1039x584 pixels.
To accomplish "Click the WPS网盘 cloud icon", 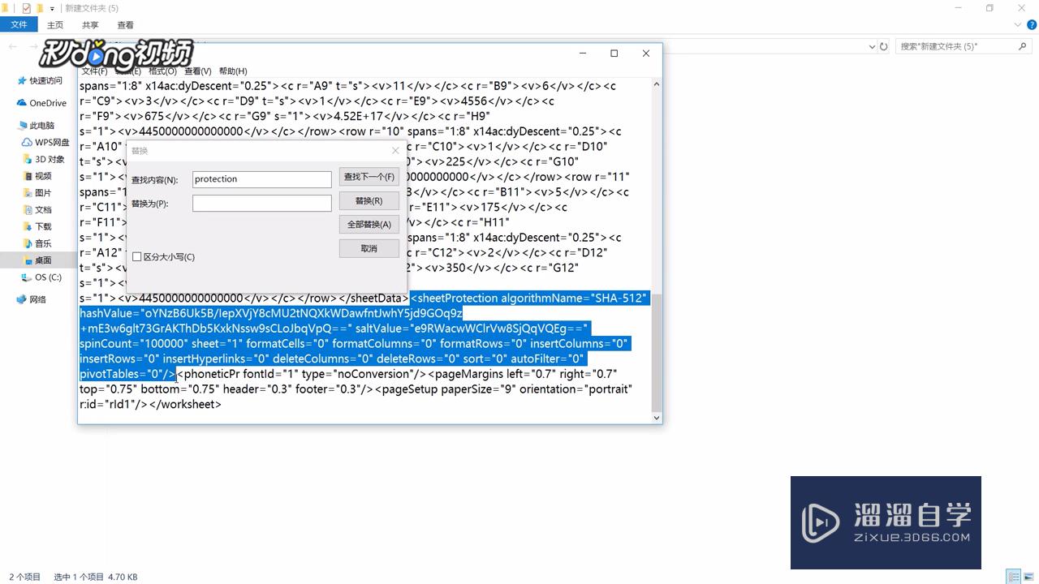I will pos(27,143).
